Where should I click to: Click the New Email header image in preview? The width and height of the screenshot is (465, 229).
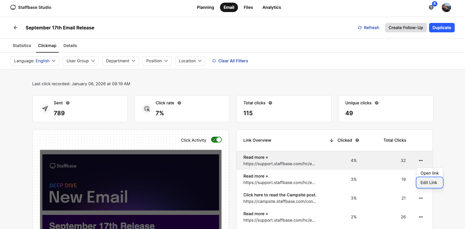(131, 182)
